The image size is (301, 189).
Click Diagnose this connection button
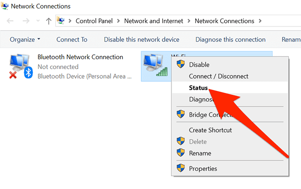pos(231,39)
